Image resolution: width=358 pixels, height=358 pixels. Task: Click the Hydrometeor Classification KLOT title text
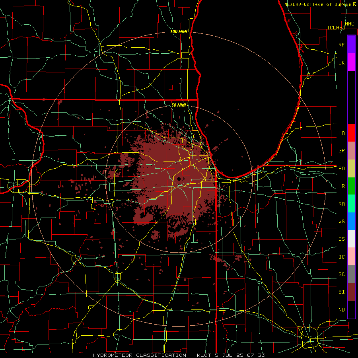(x=179, y=355)
